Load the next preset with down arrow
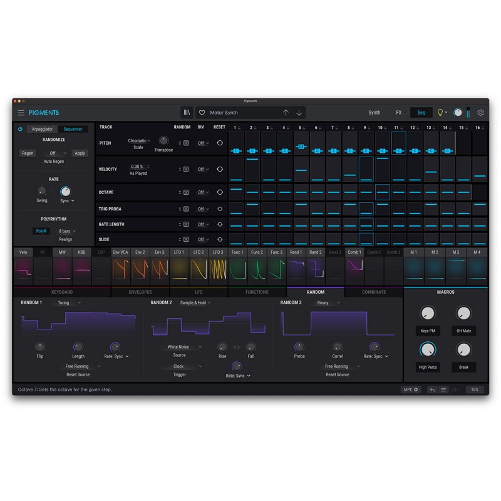501x501 pixels. [x=299, y=113]
